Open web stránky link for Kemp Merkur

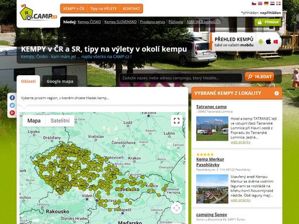point(241,200)
